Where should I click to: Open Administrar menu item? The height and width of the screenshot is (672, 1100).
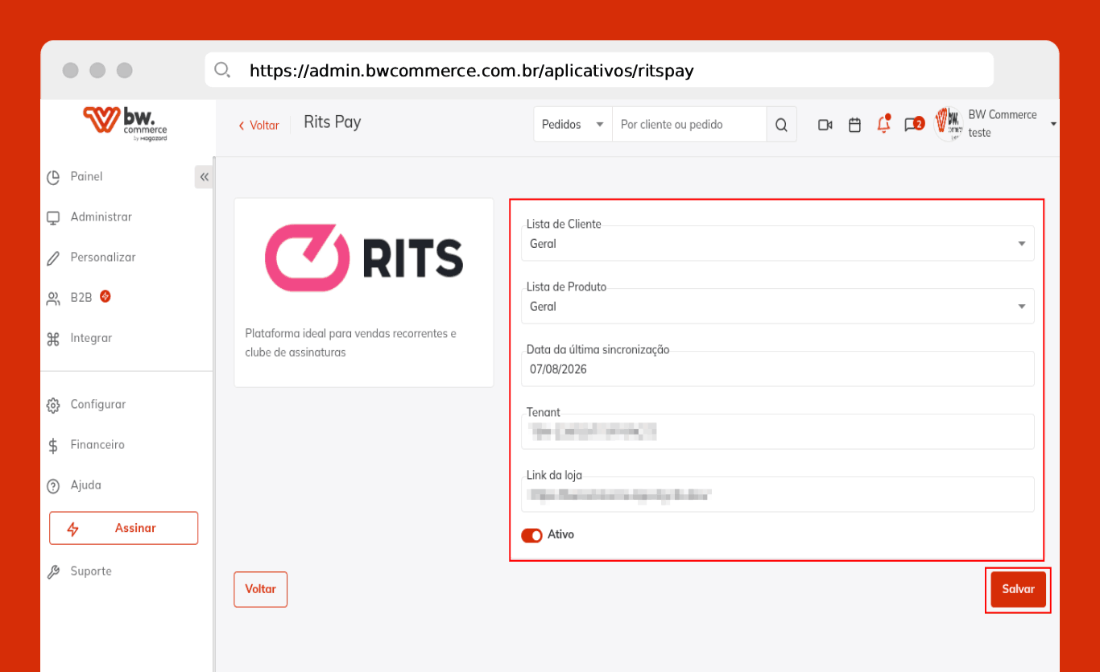click(101, 216)
